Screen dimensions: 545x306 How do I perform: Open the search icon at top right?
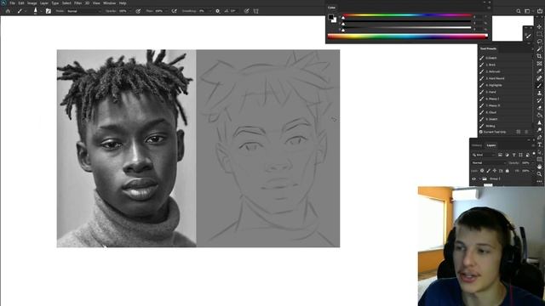[519, 11]
